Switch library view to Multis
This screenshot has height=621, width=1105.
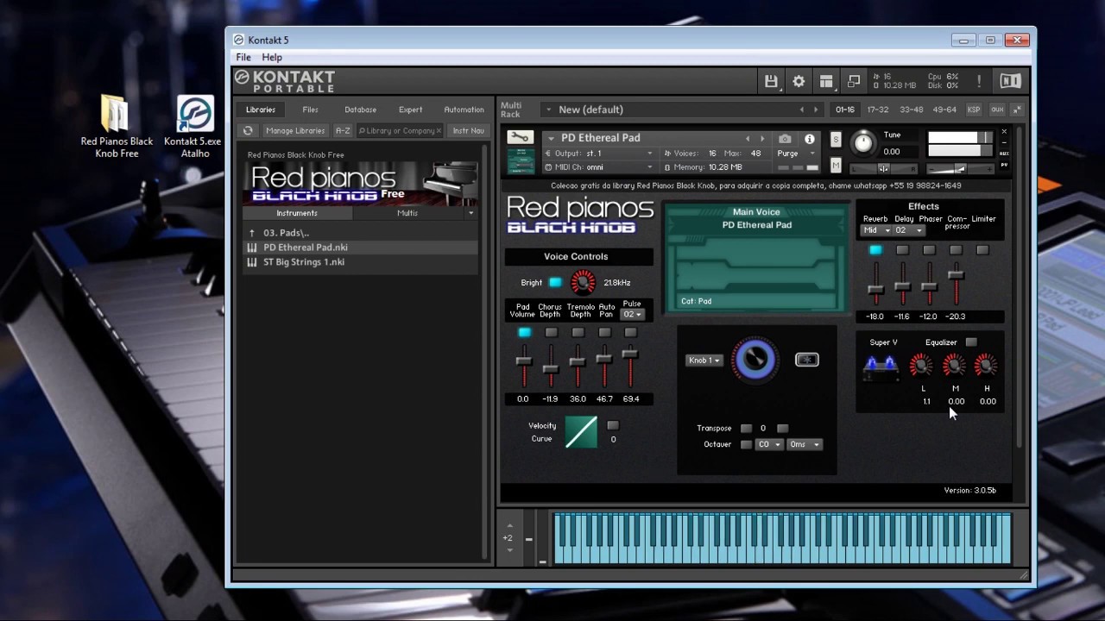point(407,213)
